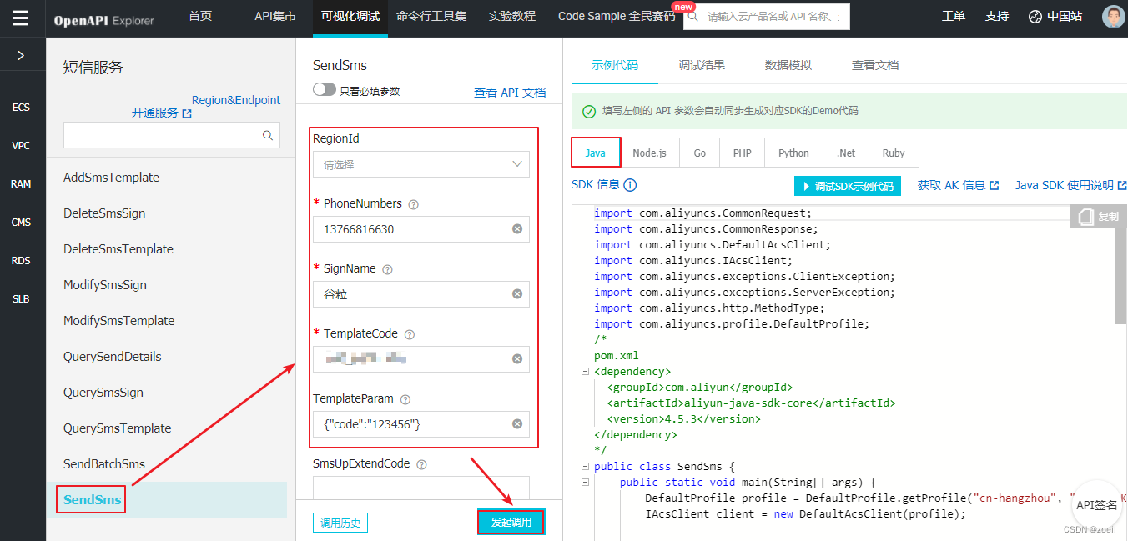Click the 调用历史 button
Screen dimensions: 1128x541
click(x=340, y=523)
